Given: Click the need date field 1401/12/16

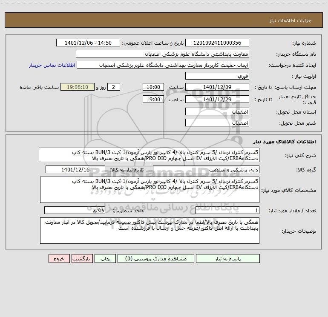Looking at the screenshot, I should pos(75,169).
